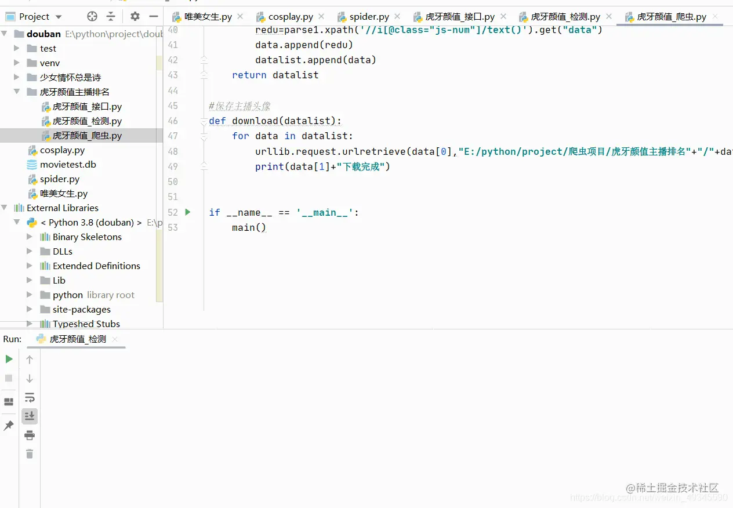Screen dimensions: 733x508
Task: Open Project panel settings gear
Action: 135,16
